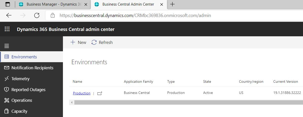Image resolution: width=303 pixels, height=117 pixels.
Task: Refresh the environments list
Action: click(x=102, y=42)
